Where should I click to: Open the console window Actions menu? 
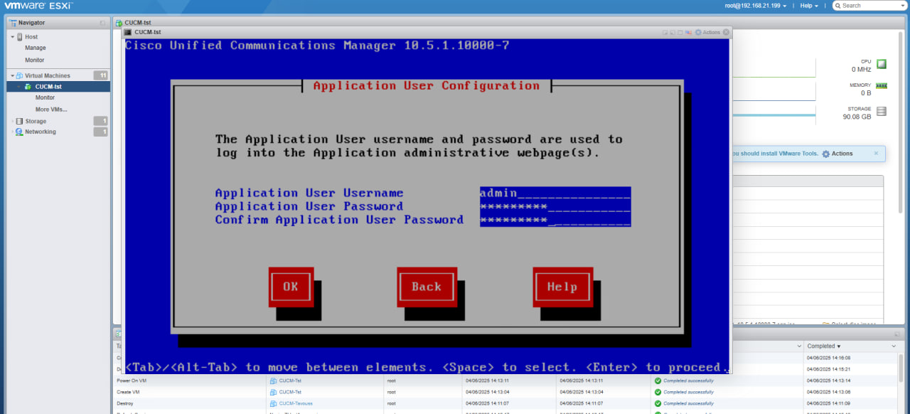(712, 32)
